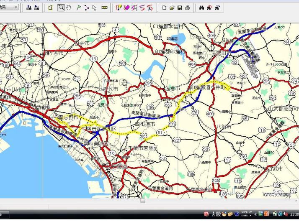Click the Find Recently Found Places icon
Screen dimensions: 299x224
217,8
